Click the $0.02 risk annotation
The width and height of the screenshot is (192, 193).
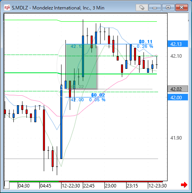[98, 95]
